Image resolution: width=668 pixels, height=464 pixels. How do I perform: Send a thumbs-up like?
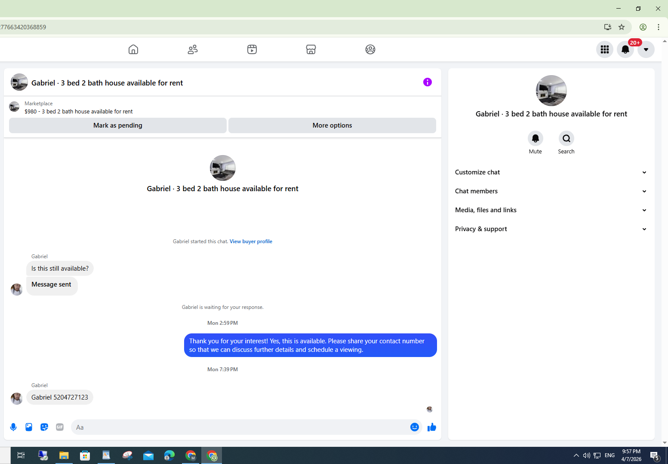pos(432,427)
